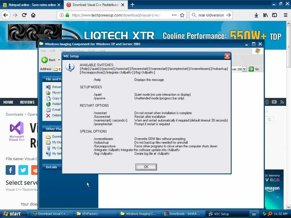291x218 pixels.
Task: Reload the page in Firefox
Action: (x=24, y=15)
